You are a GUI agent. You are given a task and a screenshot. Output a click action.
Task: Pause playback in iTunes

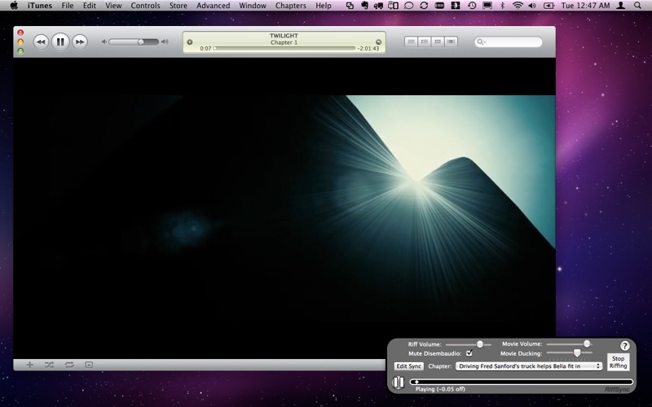60,42
